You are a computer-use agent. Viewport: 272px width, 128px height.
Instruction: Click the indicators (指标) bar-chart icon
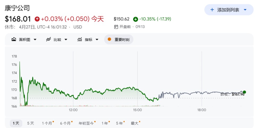pos(80,39)
